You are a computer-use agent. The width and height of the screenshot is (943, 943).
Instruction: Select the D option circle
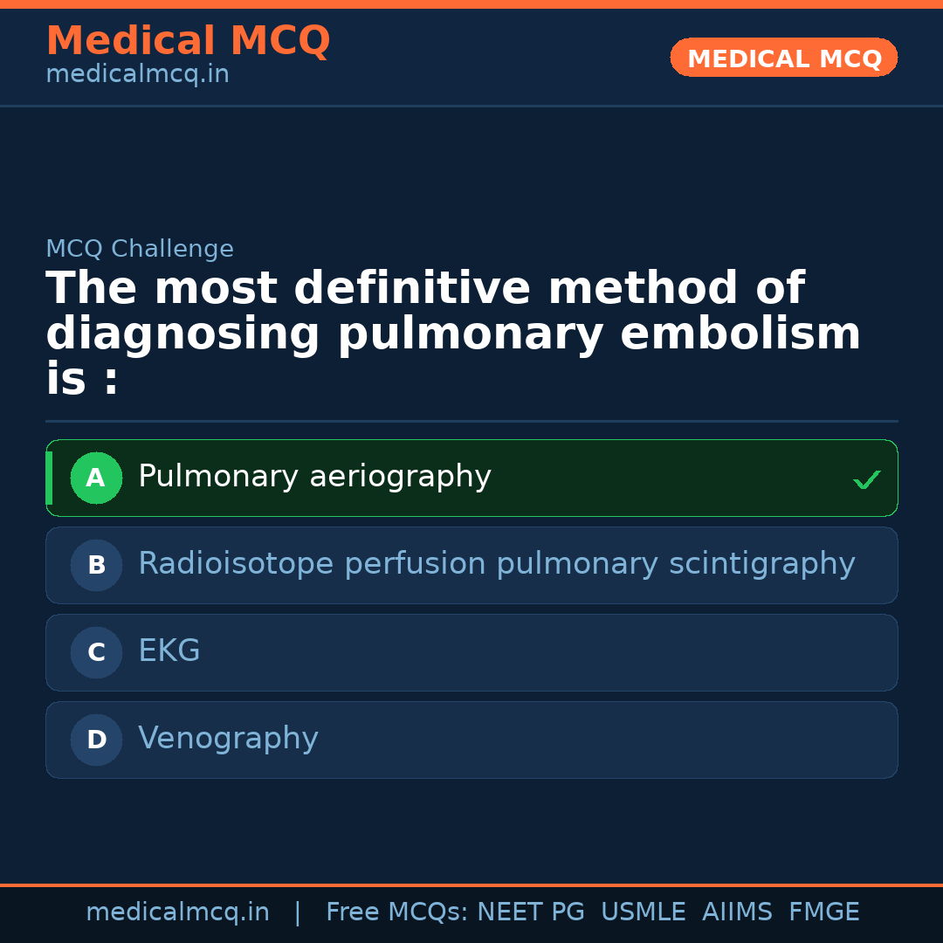coord(96,740)
